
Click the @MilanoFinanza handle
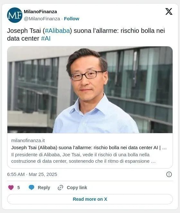[42, 19]
